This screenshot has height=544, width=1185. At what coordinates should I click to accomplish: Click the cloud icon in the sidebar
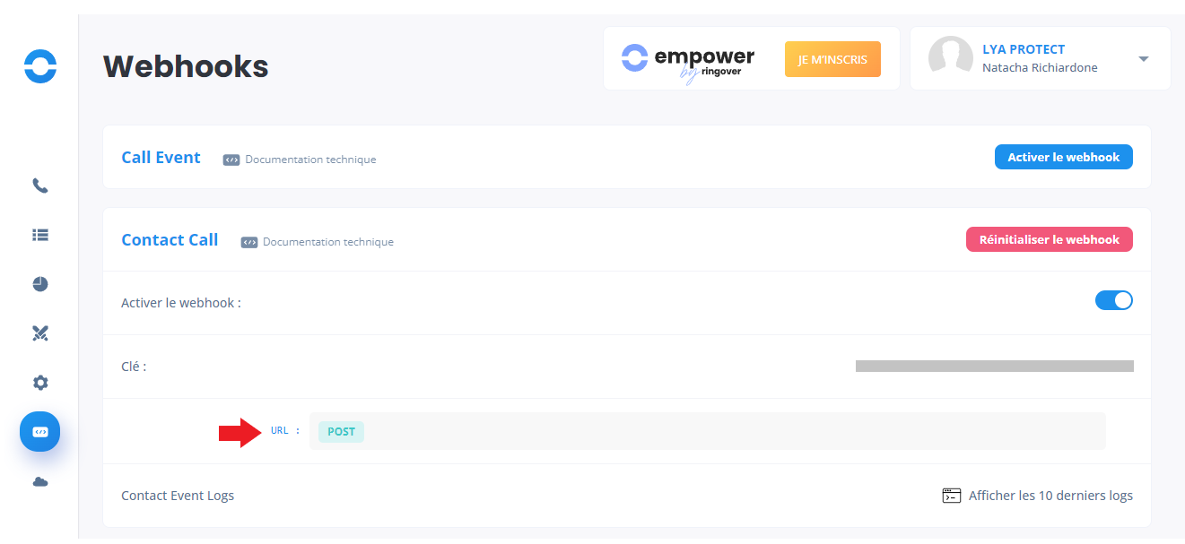coord(40,482)
